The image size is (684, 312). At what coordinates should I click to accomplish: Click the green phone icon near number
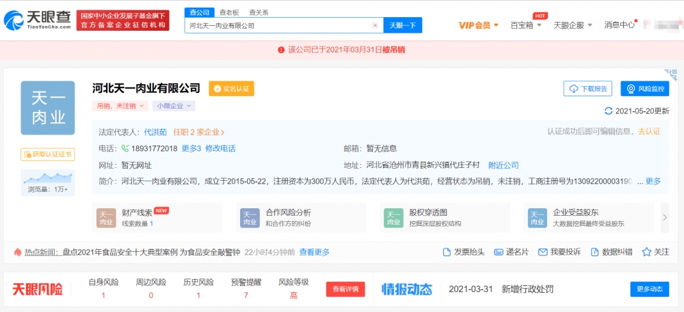125,148
